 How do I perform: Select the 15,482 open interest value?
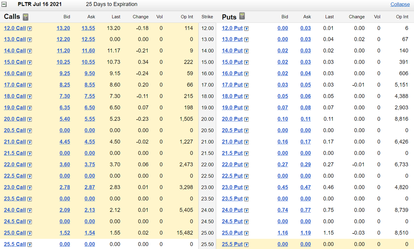point(185,233)
